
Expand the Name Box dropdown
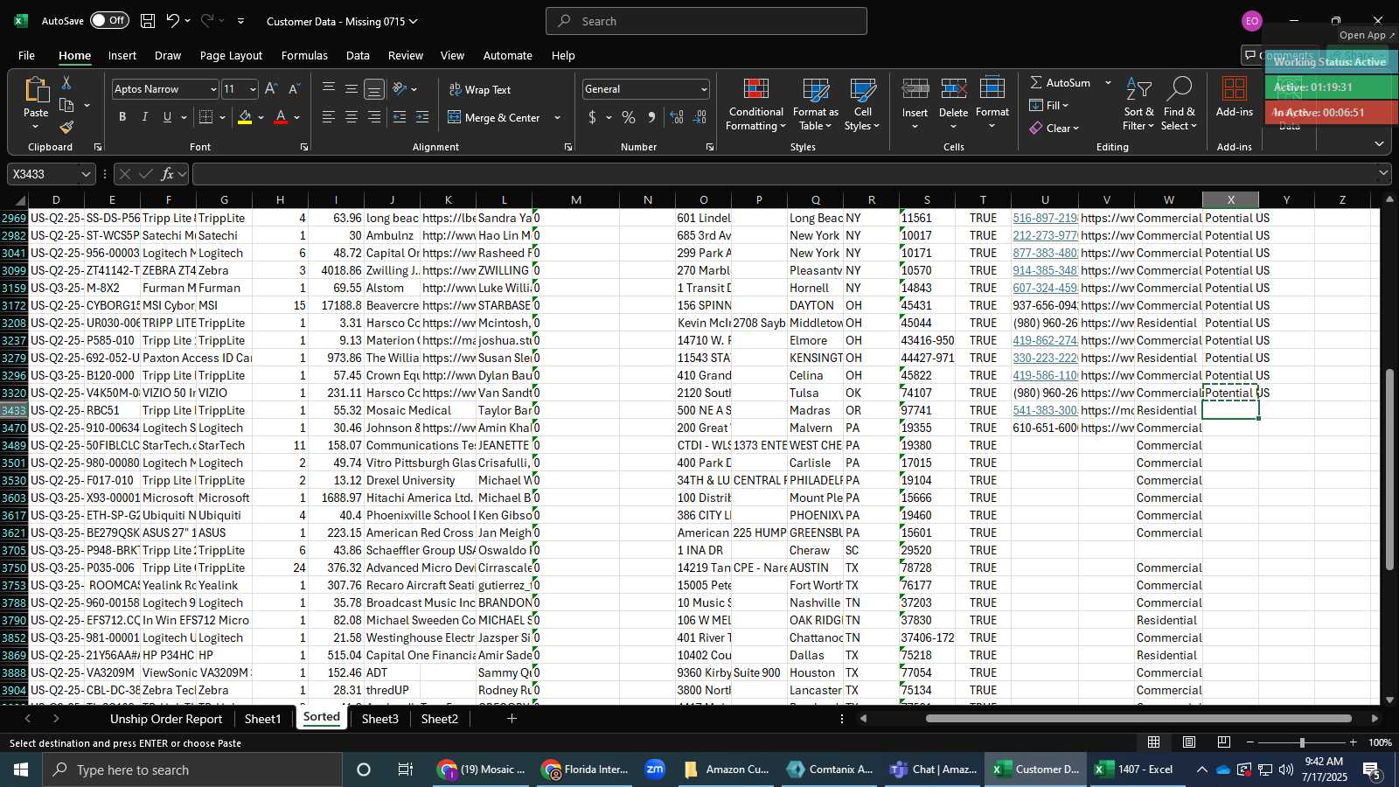coord(86,174)
